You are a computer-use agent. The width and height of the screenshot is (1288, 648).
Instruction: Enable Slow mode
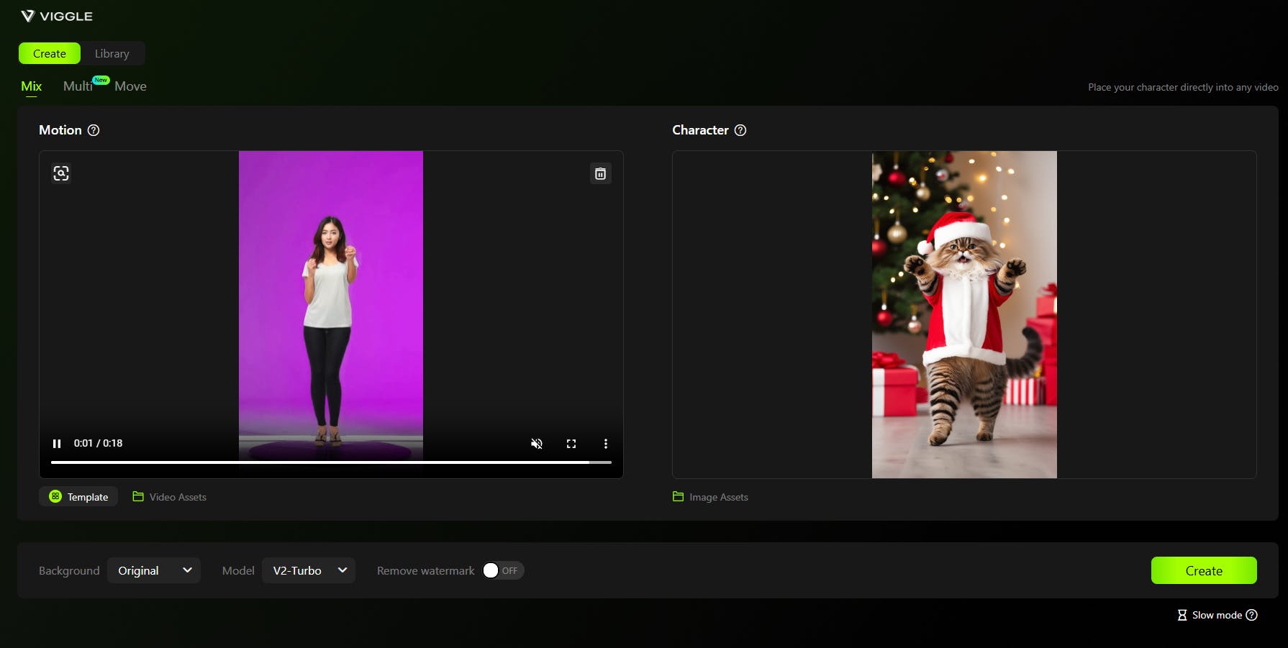click(x=1210, y=615)
